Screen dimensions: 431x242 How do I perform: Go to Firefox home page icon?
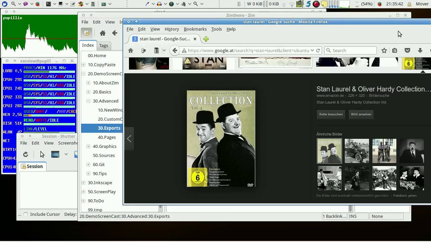tap(131, 50)
